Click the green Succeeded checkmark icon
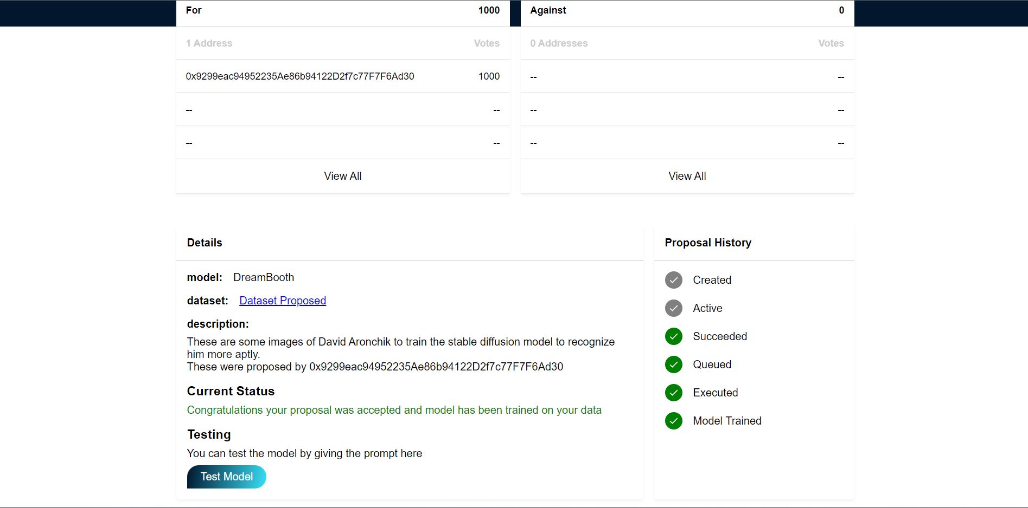This screenshot has width=1028, height=508. pos(673,336)
